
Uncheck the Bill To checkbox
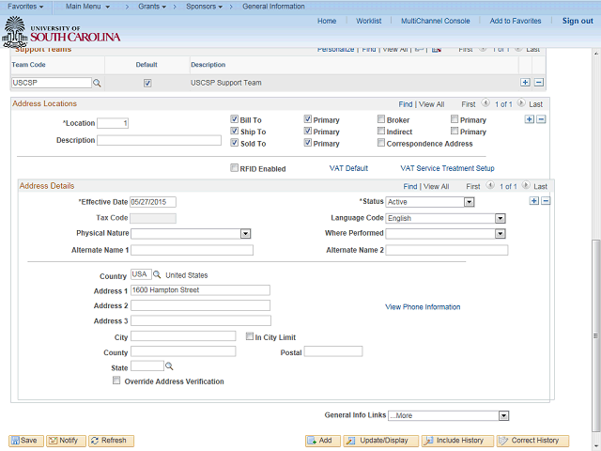tap(235, 119)
